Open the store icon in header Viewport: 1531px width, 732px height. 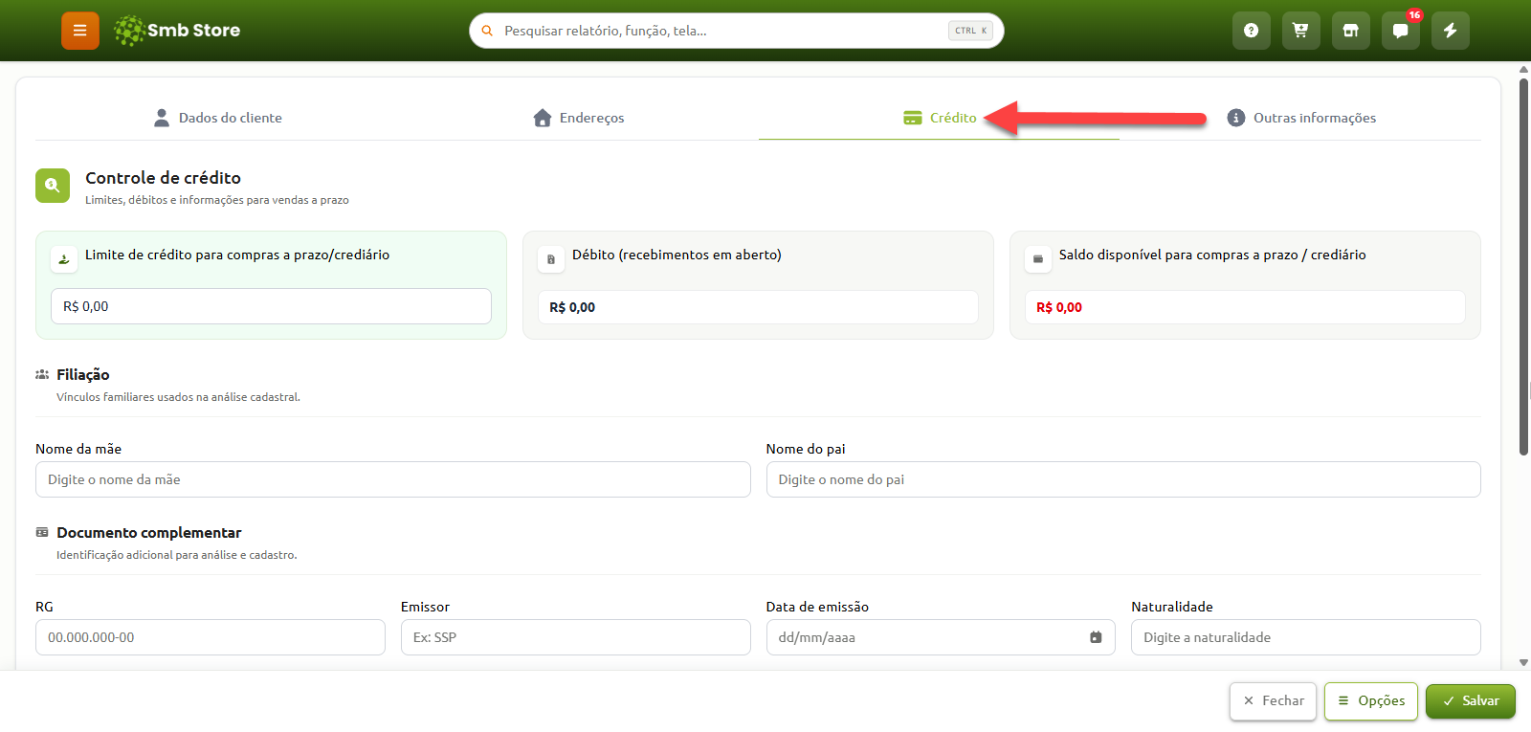(1350, 31)
